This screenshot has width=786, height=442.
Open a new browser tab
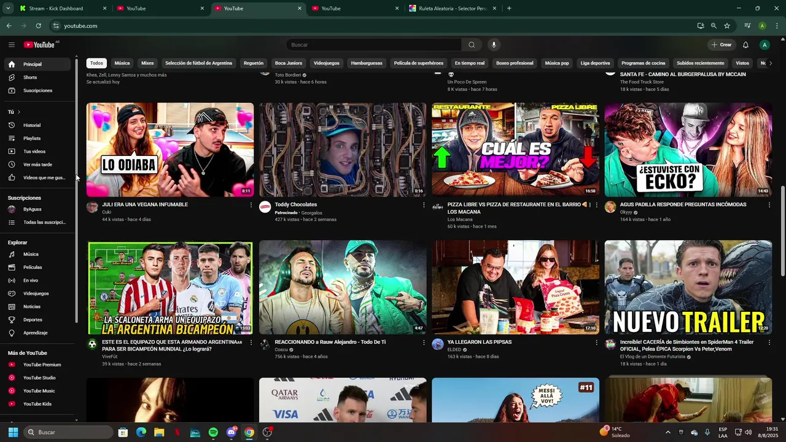pos(509,9)
